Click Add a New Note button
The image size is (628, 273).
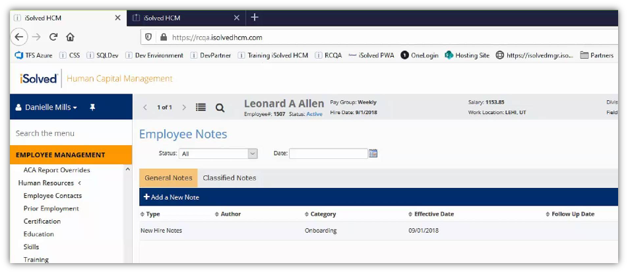(x=172, y=197)
